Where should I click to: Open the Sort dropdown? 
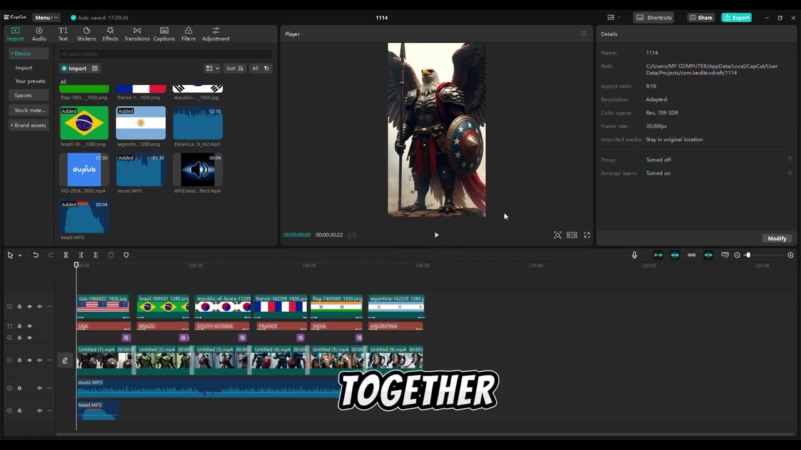pos(235,68)
